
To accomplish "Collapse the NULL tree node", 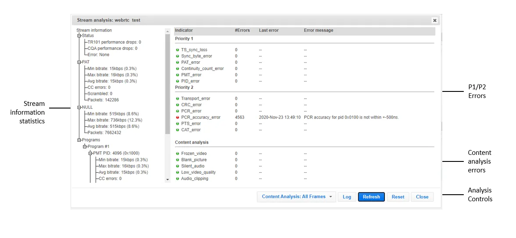I will point(79,107).
